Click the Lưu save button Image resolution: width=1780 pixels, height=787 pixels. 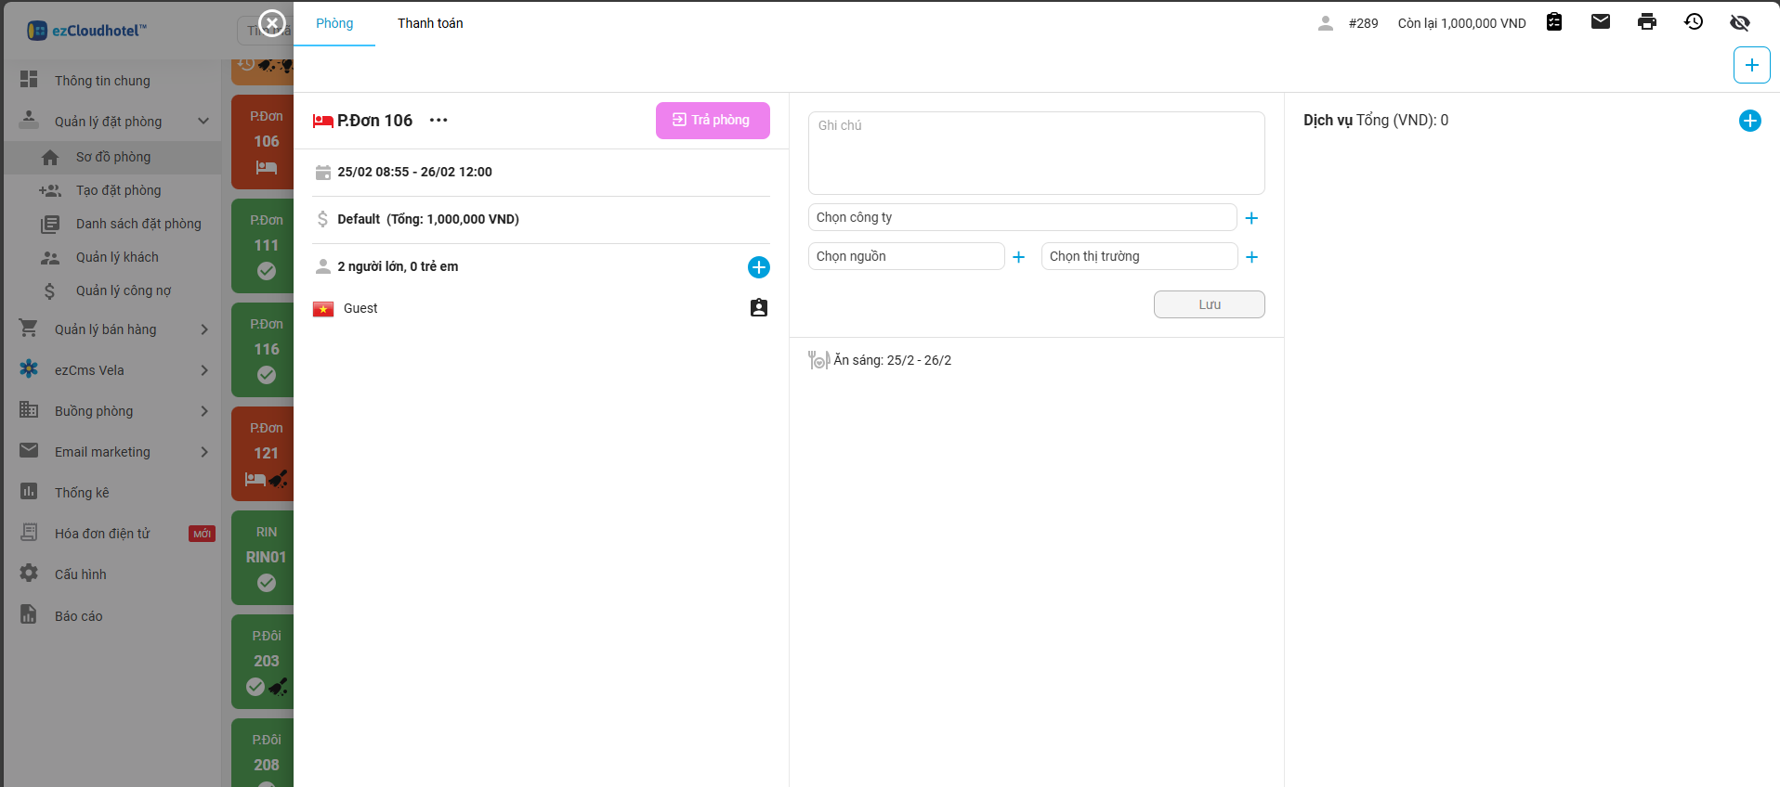coord(1209,304)
